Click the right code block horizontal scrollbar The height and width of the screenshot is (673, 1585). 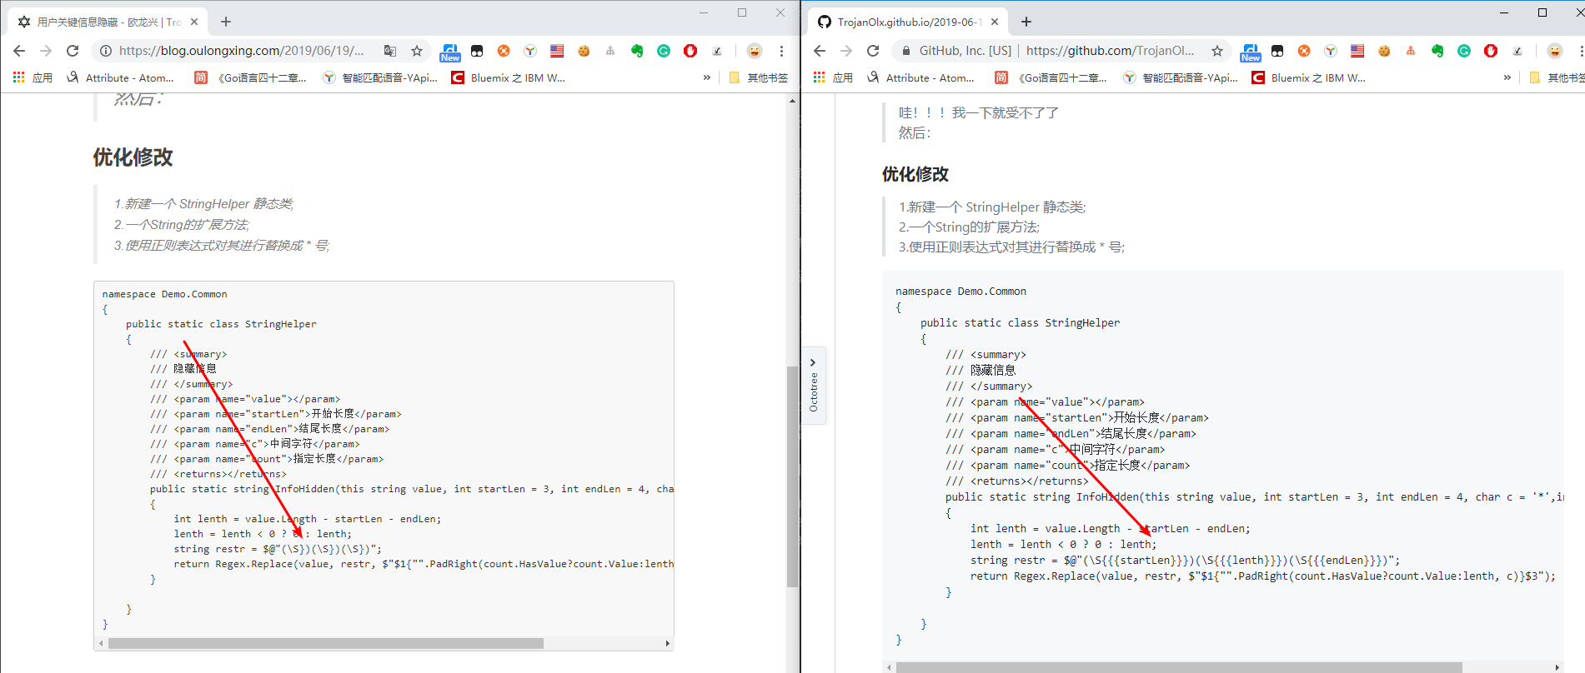click(x=1179, y=667)
